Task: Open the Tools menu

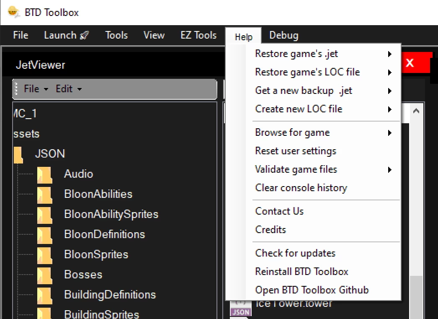Action: [x=116, y=35]
